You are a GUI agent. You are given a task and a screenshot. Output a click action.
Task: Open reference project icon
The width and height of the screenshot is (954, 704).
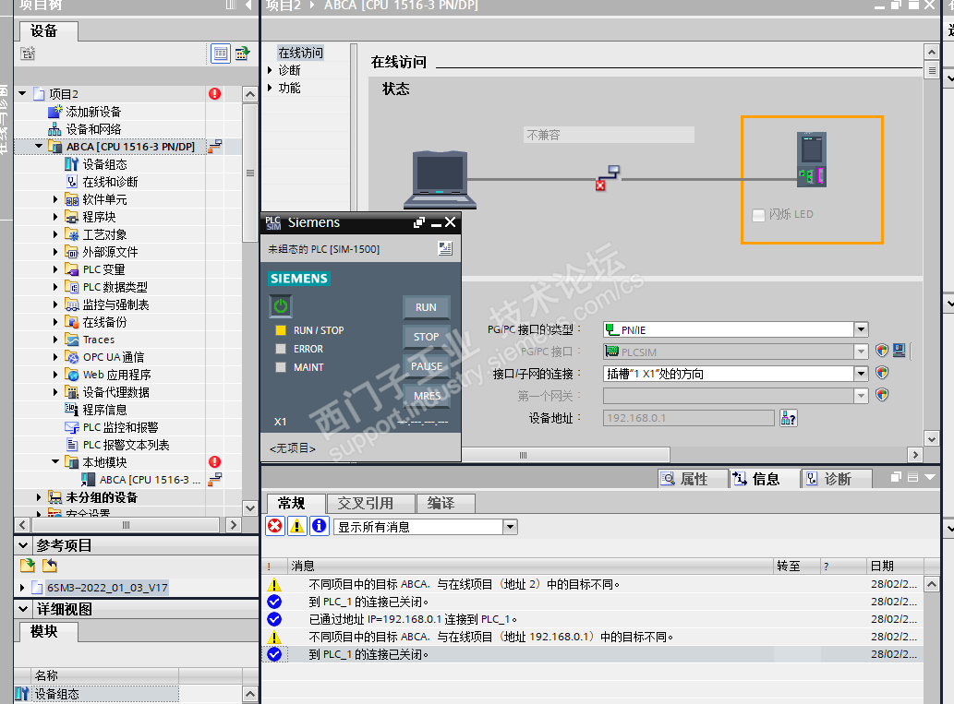tap(28, 566)
